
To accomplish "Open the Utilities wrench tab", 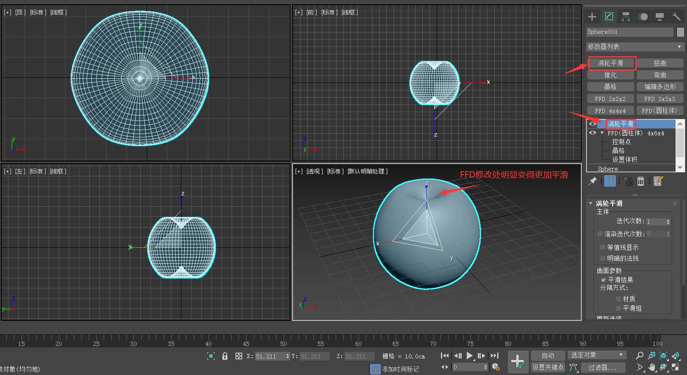I will point(676,16).
